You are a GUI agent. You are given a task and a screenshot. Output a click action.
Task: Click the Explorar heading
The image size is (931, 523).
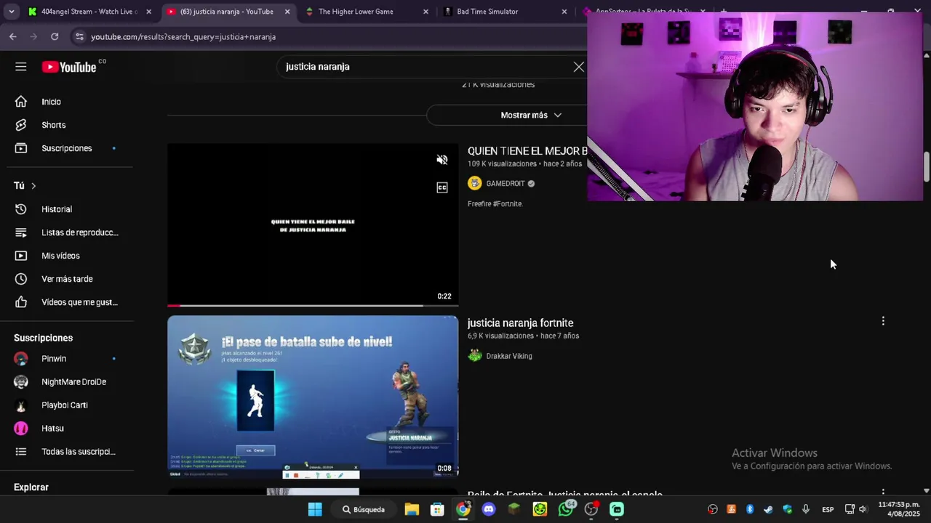click(x=31, y=487)
